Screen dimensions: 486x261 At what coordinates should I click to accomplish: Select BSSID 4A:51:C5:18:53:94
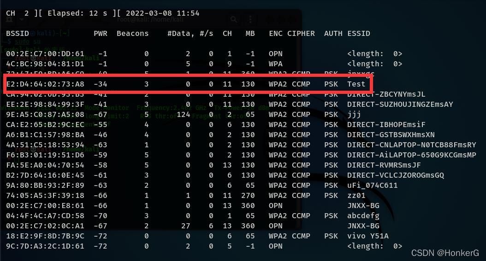[x=45, y=145]
